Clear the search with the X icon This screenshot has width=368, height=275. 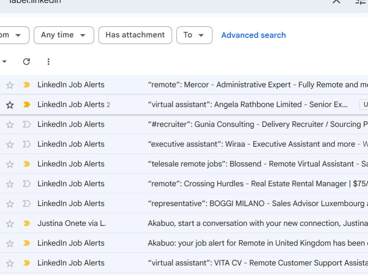click(336, 1)
